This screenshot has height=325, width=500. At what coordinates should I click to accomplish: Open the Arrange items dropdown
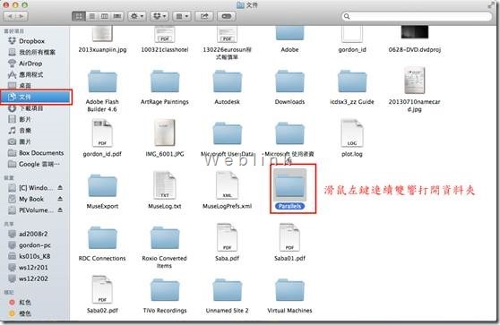(182, 16)
